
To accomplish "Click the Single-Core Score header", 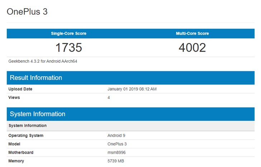I will [x=68, y=33].
